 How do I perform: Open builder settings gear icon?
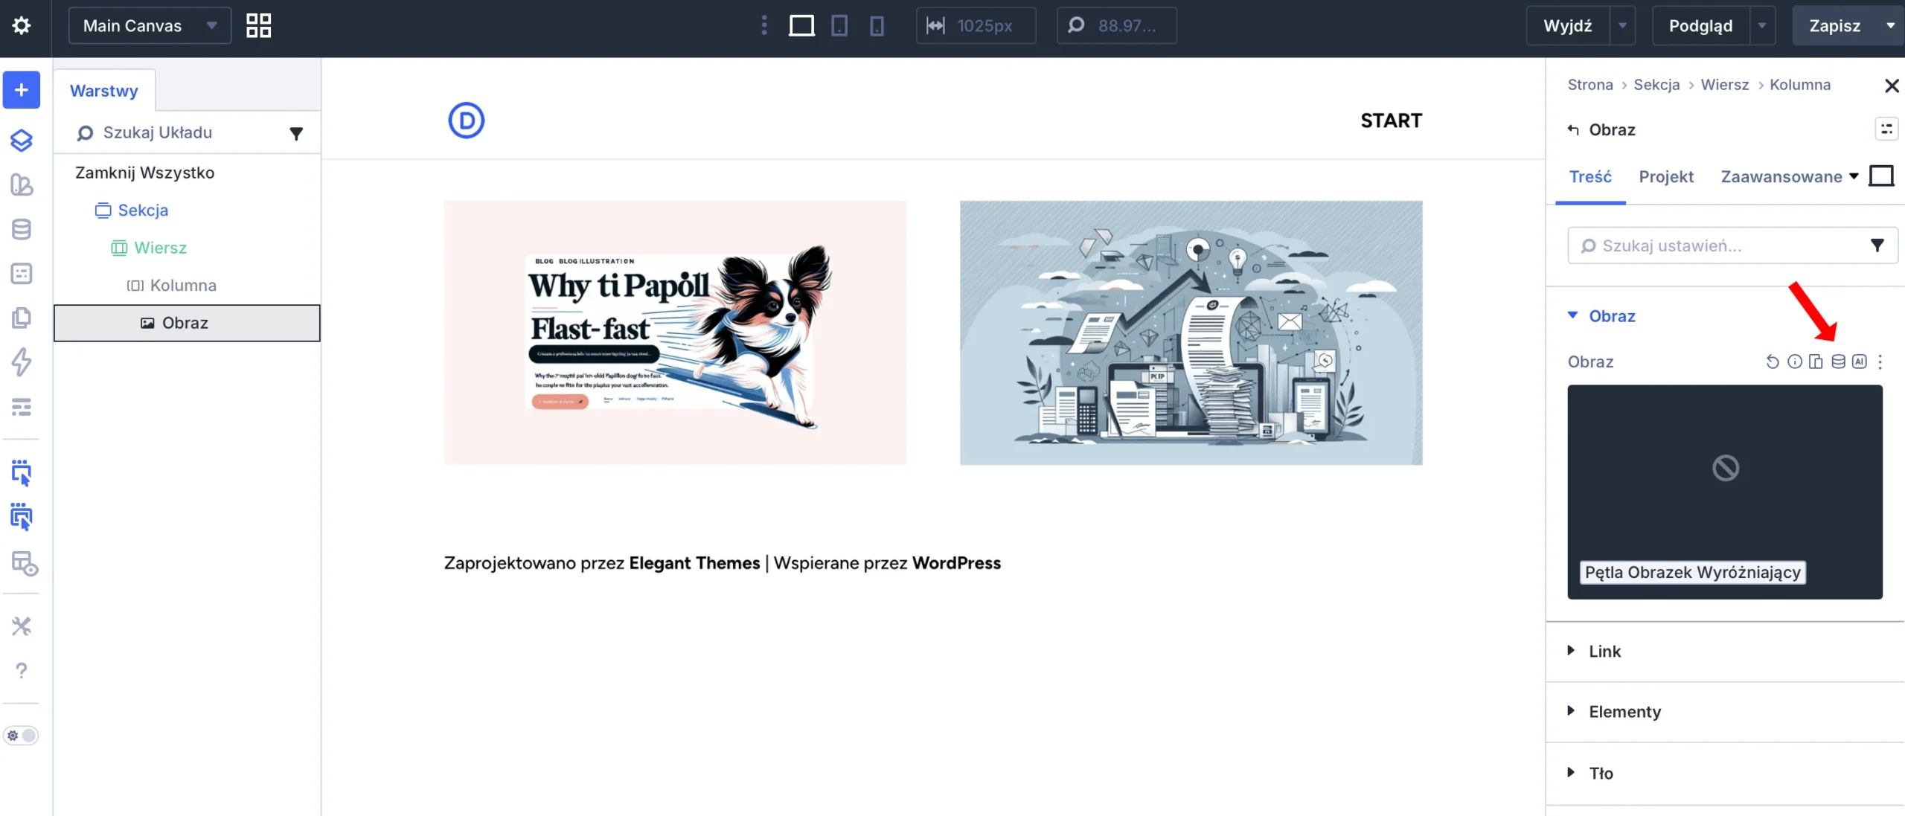tap(22, 26)
